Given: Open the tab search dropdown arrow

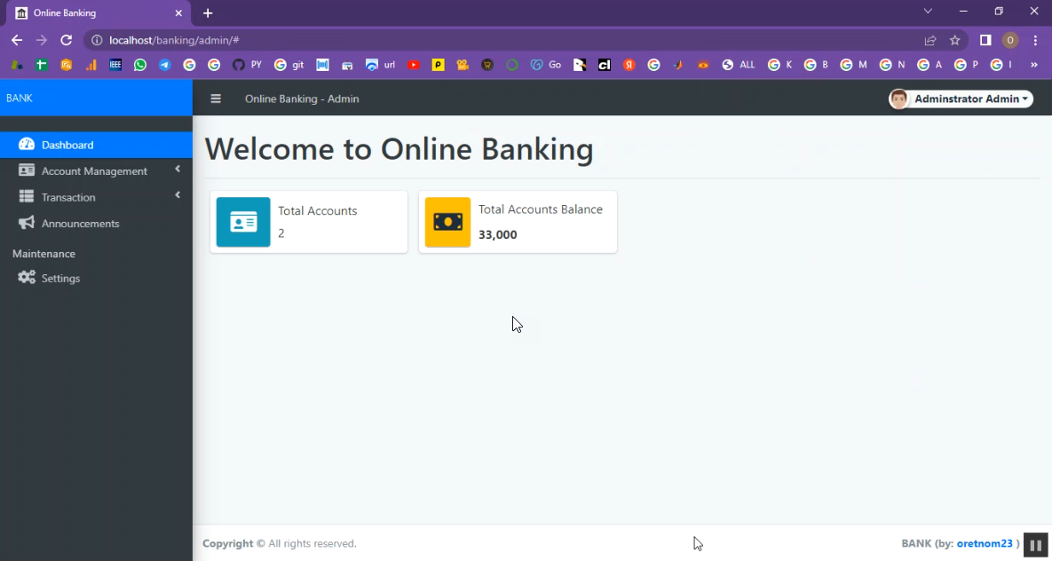Looking at the screenshot, I should click(x=928, y=12).
